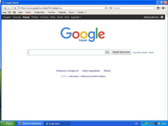Select YouTube in the black Google bar
Image resolution: width=168 pixels, height=126 pixels.
pyautogui.click(x=44, y=17)
